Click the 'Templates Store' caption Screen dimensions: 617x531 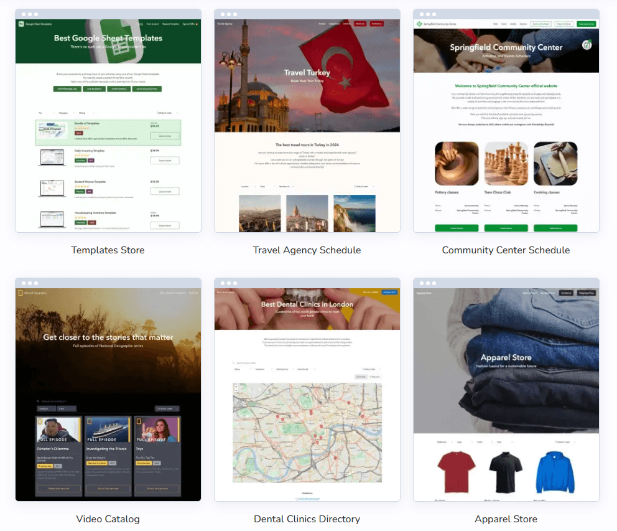tap(108, 250)
